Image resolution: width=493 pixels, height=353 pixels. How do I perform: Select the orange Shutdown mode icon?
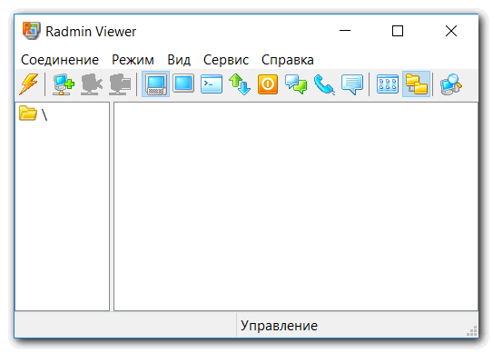(268, 83)
